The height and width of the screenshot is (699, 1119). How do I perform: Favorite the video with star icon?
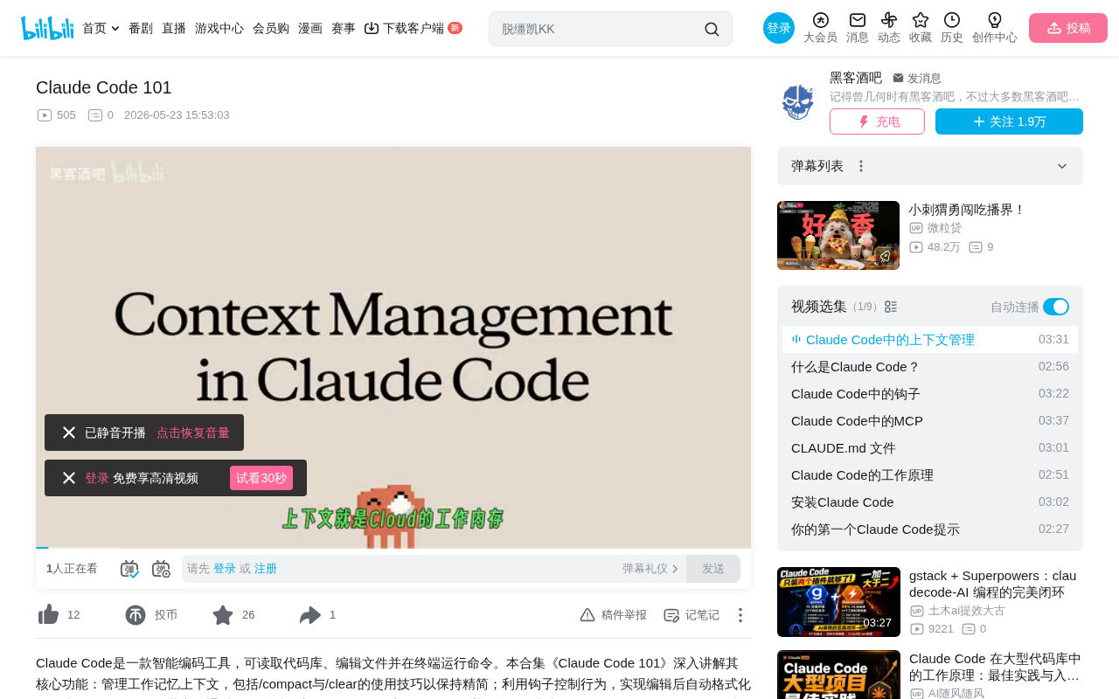pos(223,615)
